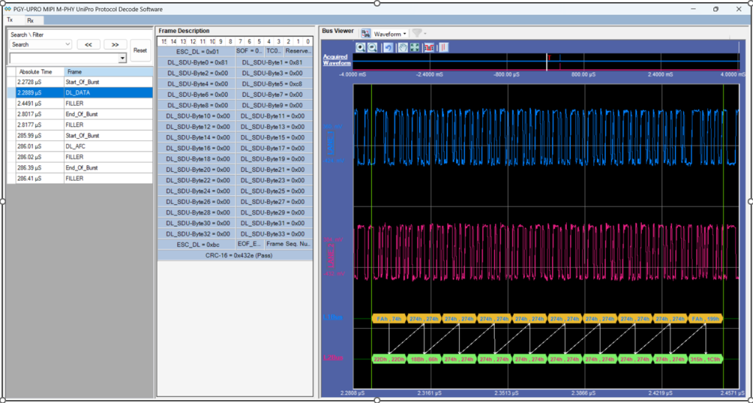Image resolution: width=753 pixels, height=403 pixels.
Task: Toggle the red digital waveform icon
Action: coord(429,48)
